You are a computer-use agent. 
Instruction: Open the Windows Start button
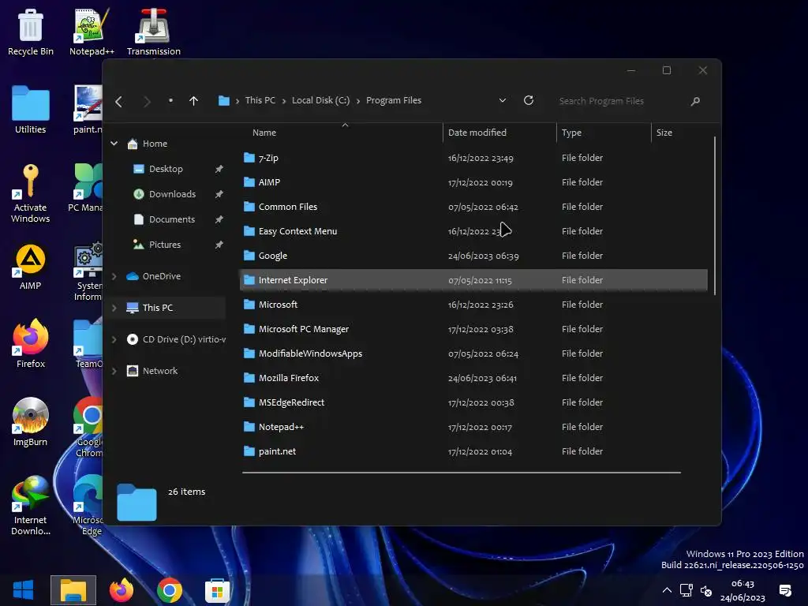tap(23, 589)
